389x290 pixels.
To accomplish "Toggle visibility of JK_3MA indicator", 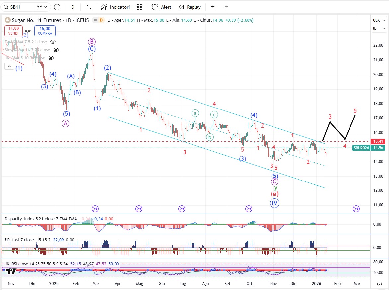I will (x=51, y=58).
